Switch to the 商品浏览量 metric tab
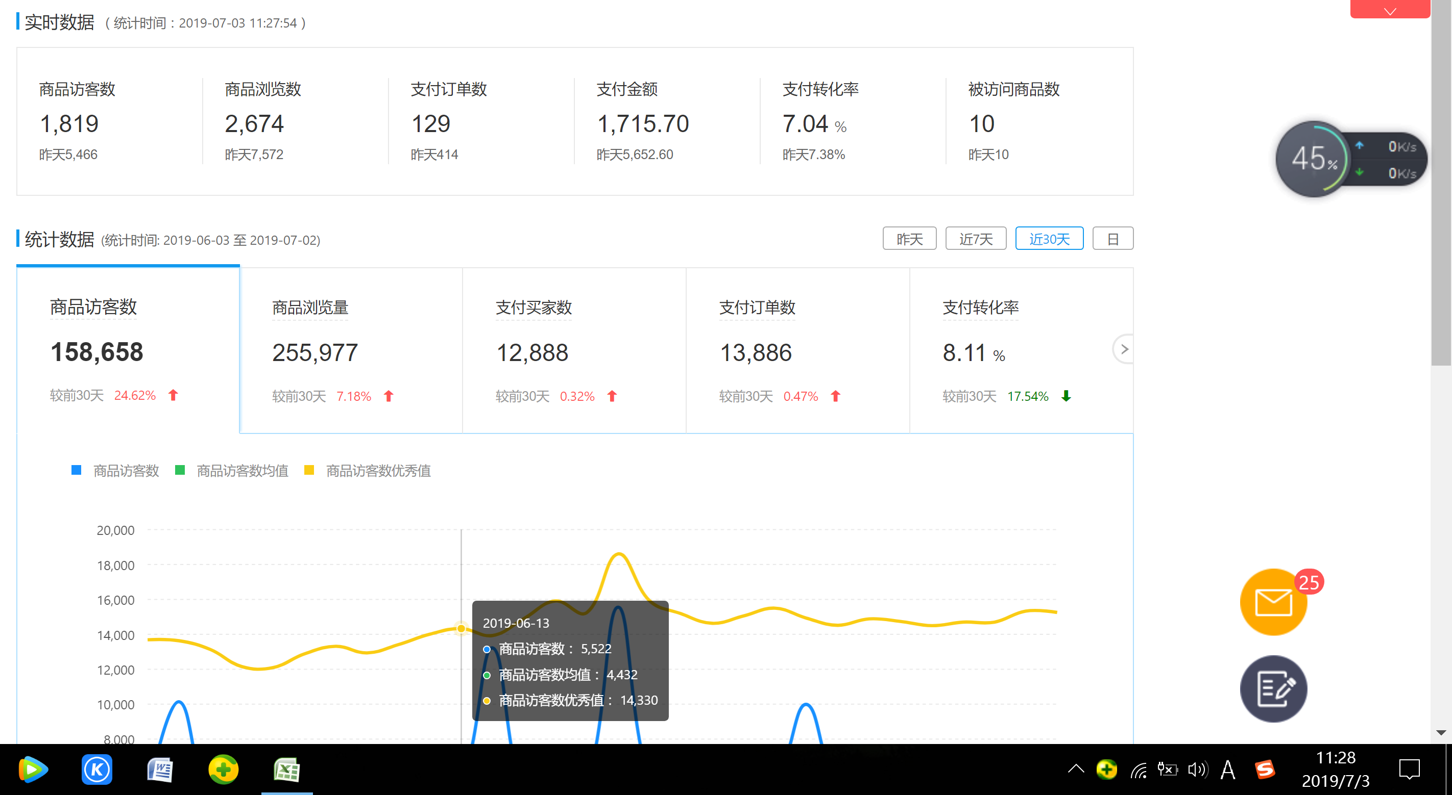Image resolution: width=1452 pixels, height=795 pixels. (x=351, y=350)
